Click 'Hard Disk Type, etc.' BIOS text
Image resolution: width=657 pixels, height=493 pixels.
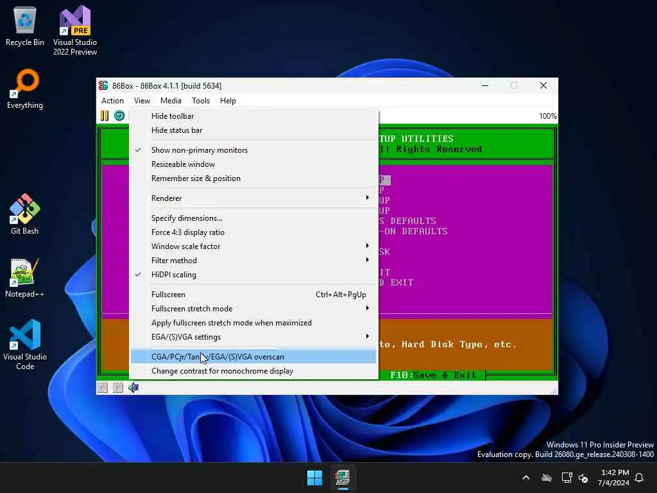459,344
